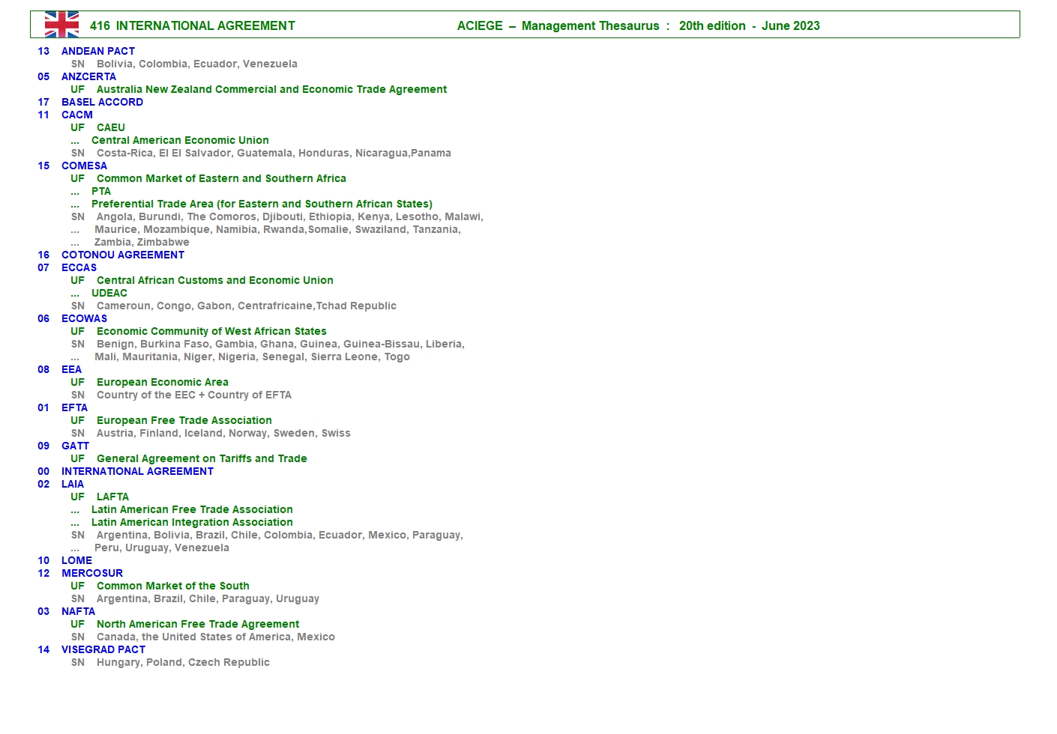Open COTONOU AGREEMENT term

pos(123,255)
